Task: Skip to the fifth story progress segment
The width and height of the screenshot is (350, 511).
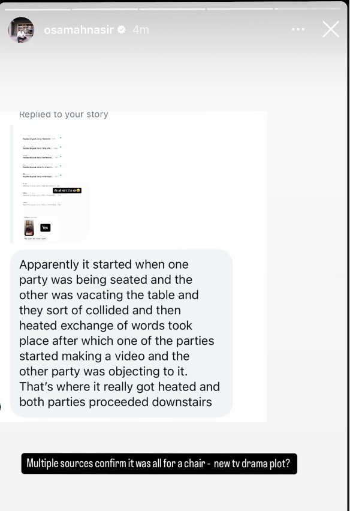Action: pyautogui.click(x=307, y=9)
